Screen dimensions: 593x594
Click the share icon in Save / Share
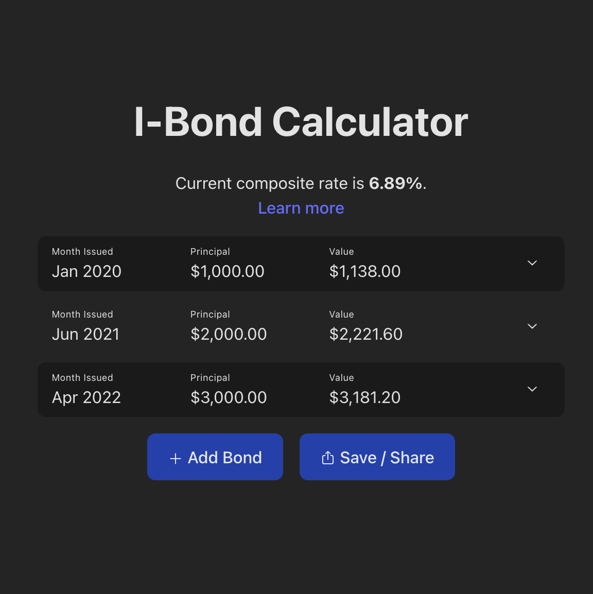pyautogui.click(x=328, y=458)
